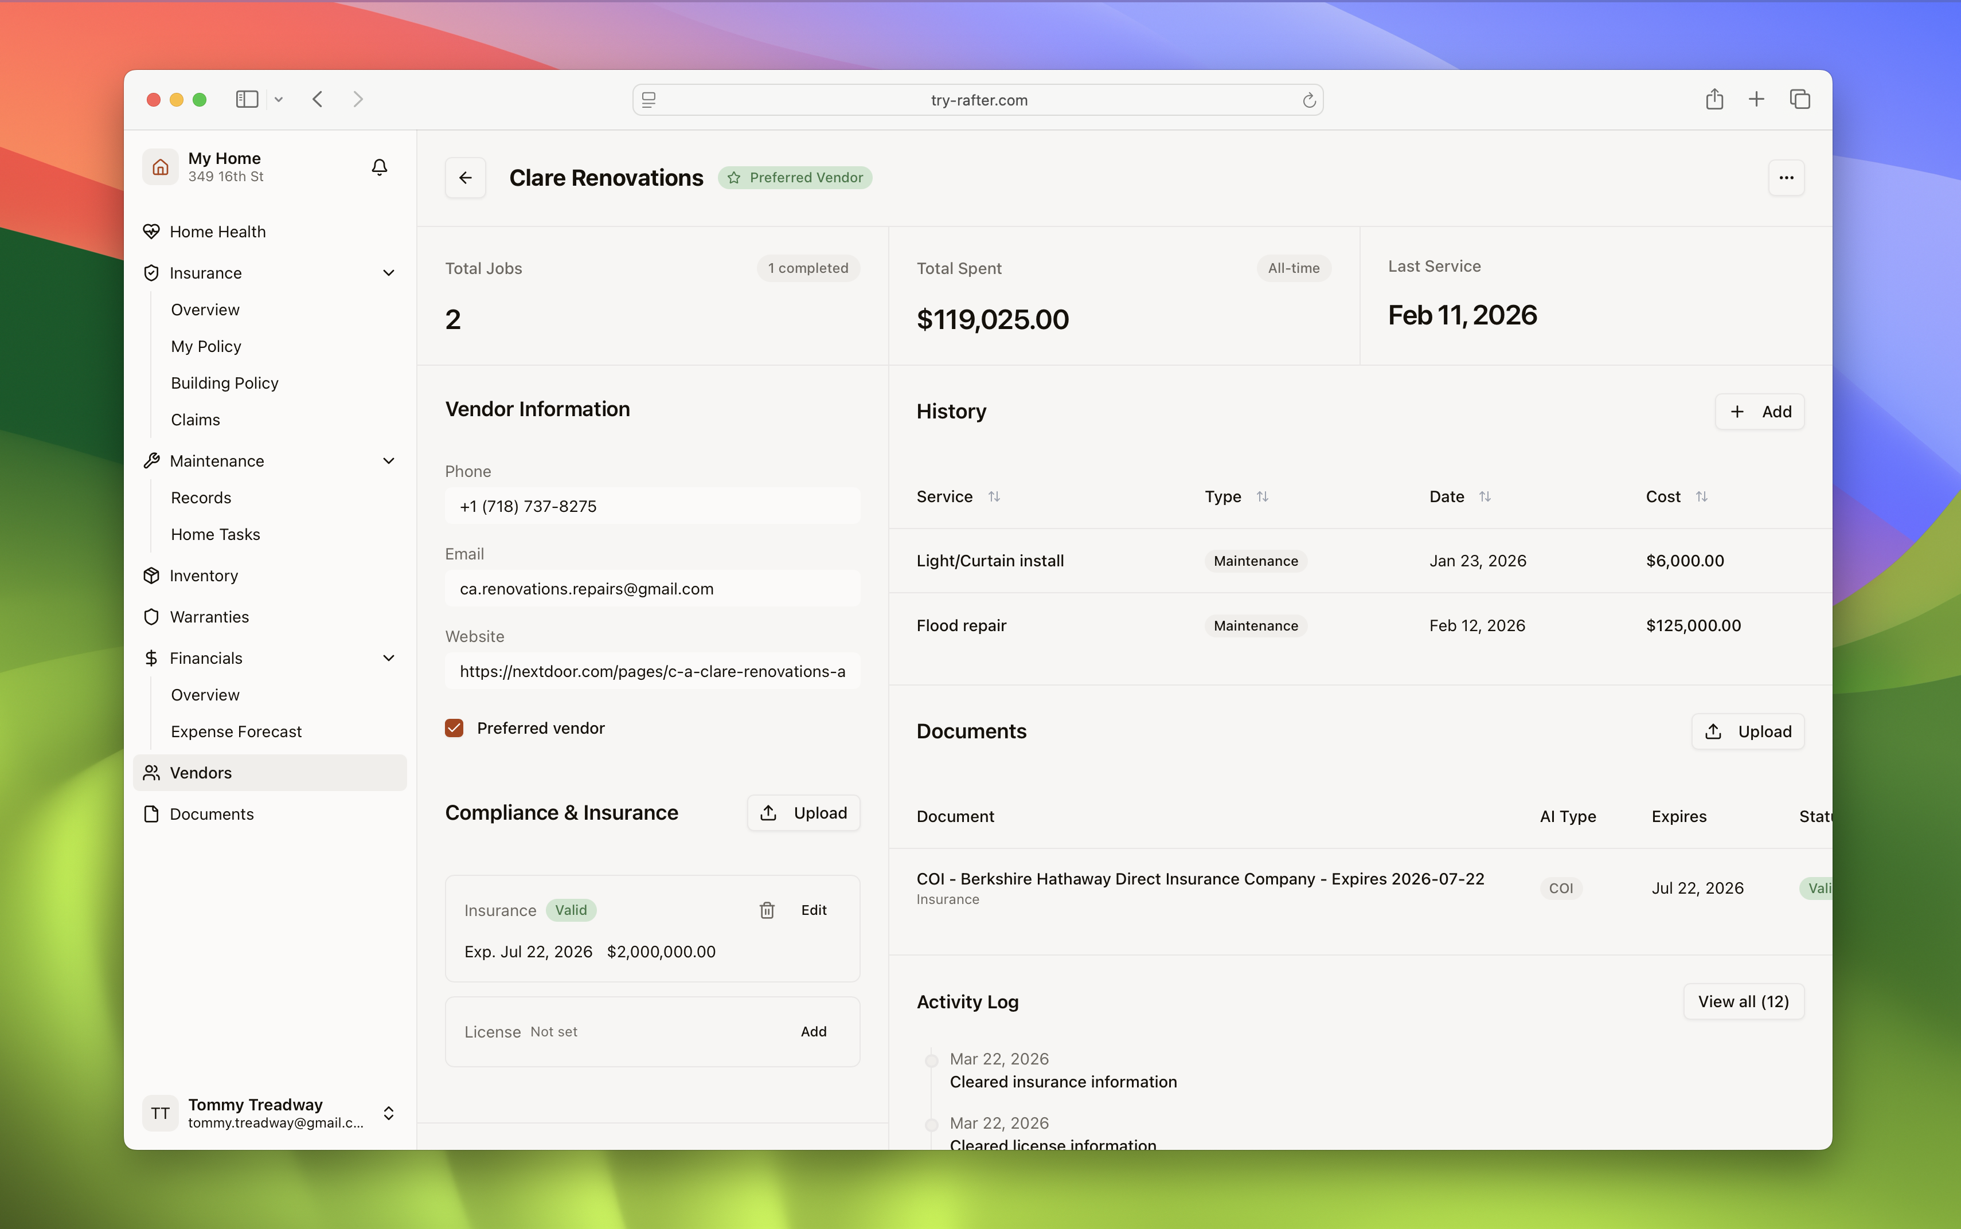Click the Email input field
Image resolution: width=1961 pixels, height=1229 pixels.
pos(652,589)
